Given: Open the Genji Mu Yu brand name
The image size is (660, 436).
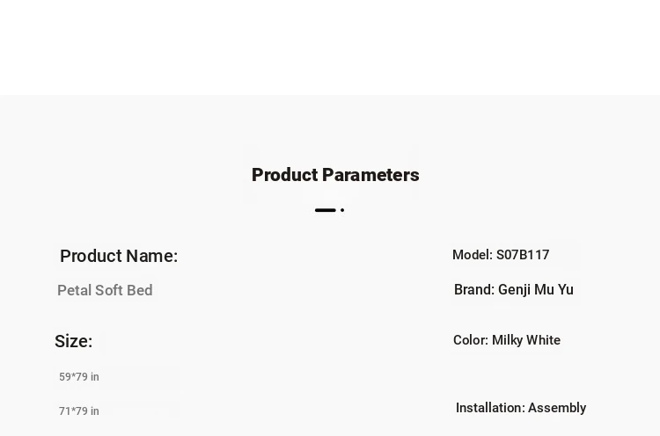Looking at the screenshot, I should (x=535, y=290).
